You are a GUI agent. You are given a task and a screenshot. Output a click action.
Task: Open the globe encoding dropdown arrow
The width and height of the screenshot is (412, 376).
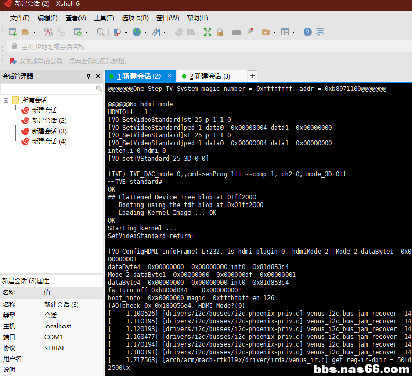(x=145, y=32)
